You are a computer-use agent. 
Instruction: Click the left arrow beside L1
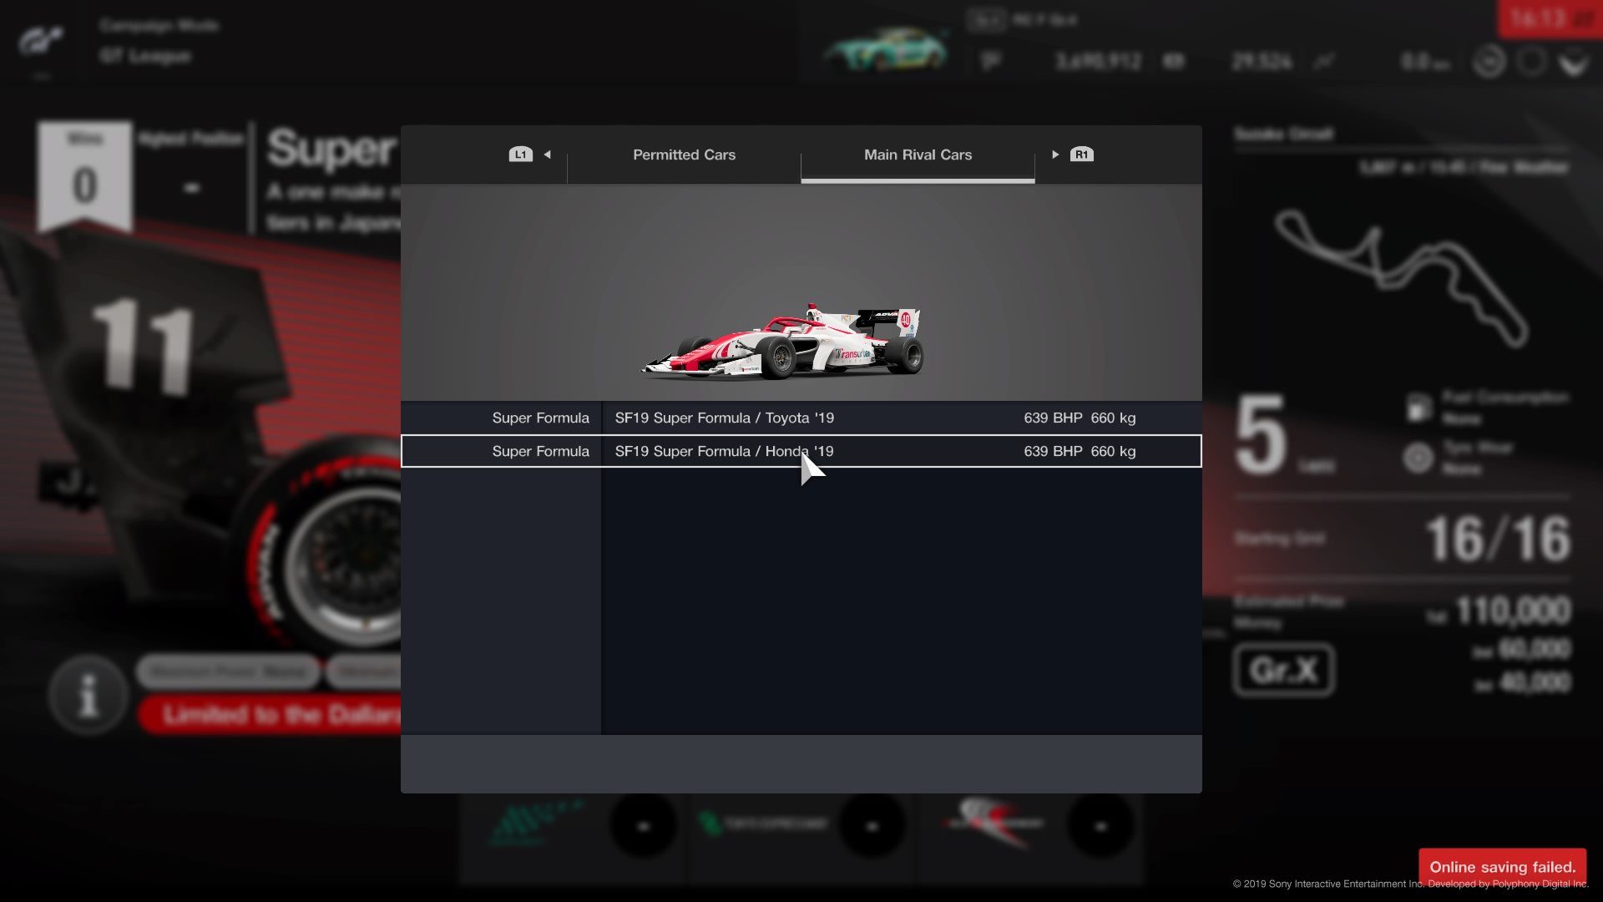pyautogui.click(x=547, y=155)
